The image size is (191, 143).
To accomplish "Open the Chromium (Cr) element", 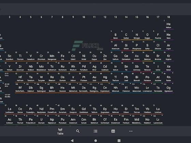I will click(x=41, y=57).
